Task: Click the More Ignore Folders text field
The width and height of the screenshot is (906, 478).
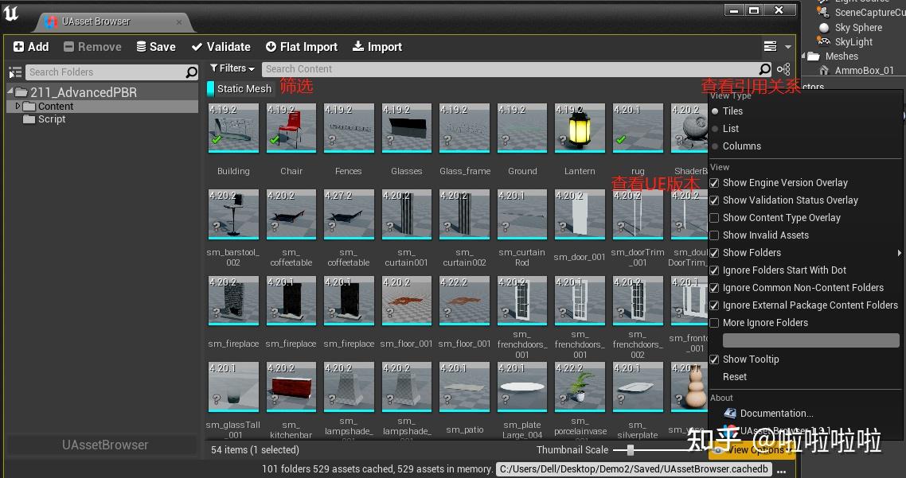Action: 810,340
